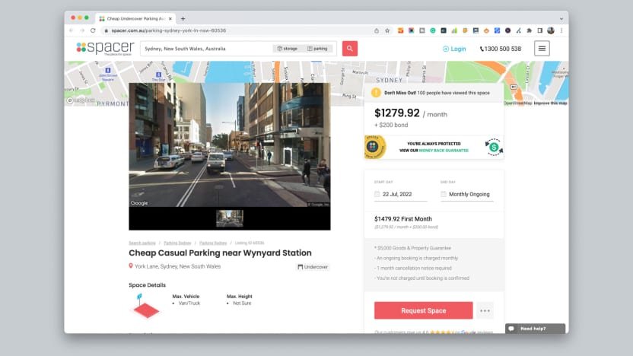The width and height of the screenshot is (633, 356).
Task: Focus the location search field
Action: tap(208, 49)
